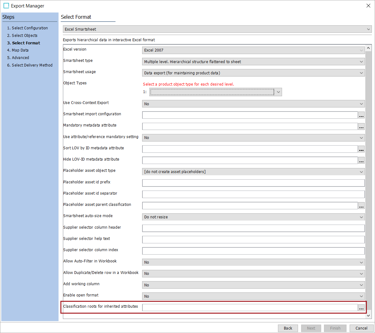Screen dimensions: 375x333
Task: Close the Export Manager dialog
Action: click(368, 6)
